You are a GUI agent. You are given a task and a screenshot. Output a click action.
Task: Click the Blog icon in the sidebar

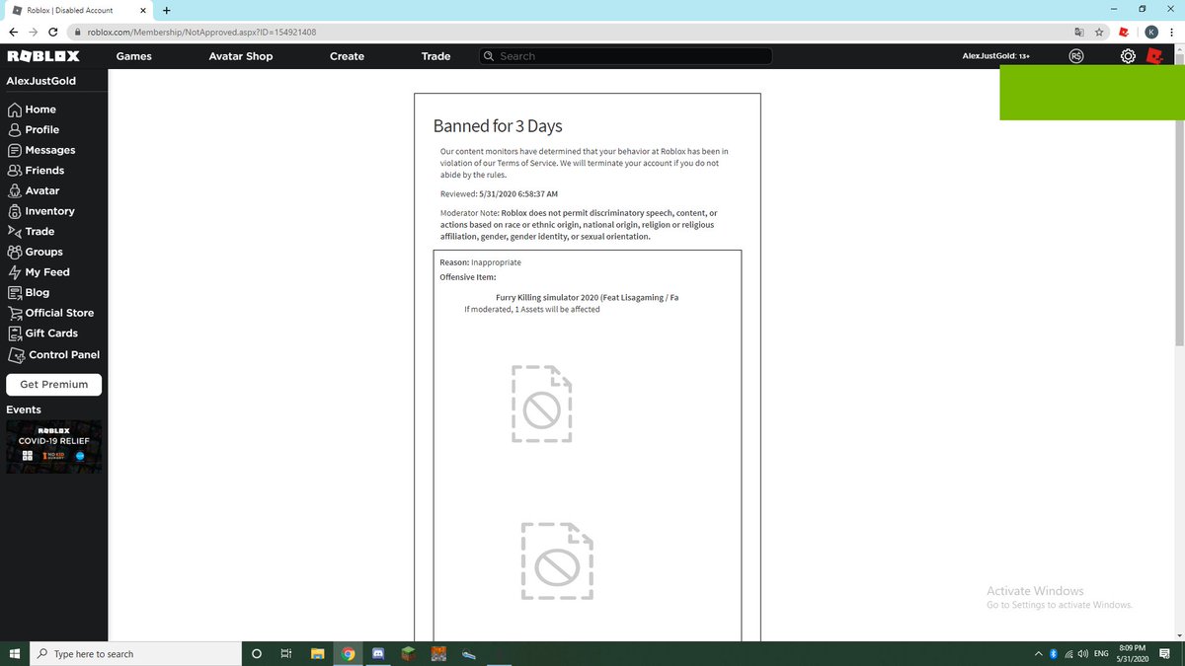(x=14, y=293)
